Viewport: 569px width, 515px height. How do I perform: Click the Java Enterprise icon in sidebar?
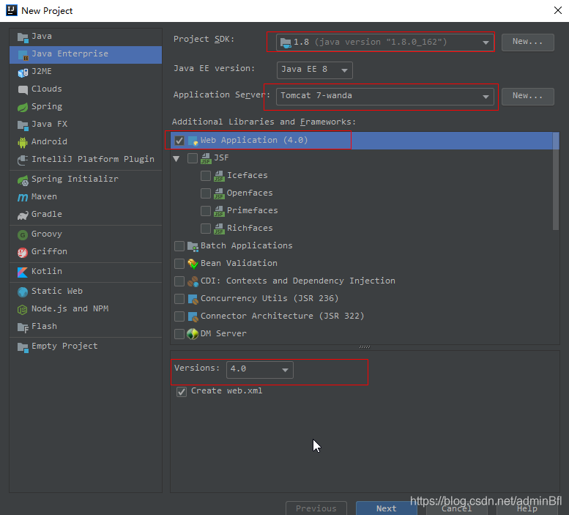(23, 54)
